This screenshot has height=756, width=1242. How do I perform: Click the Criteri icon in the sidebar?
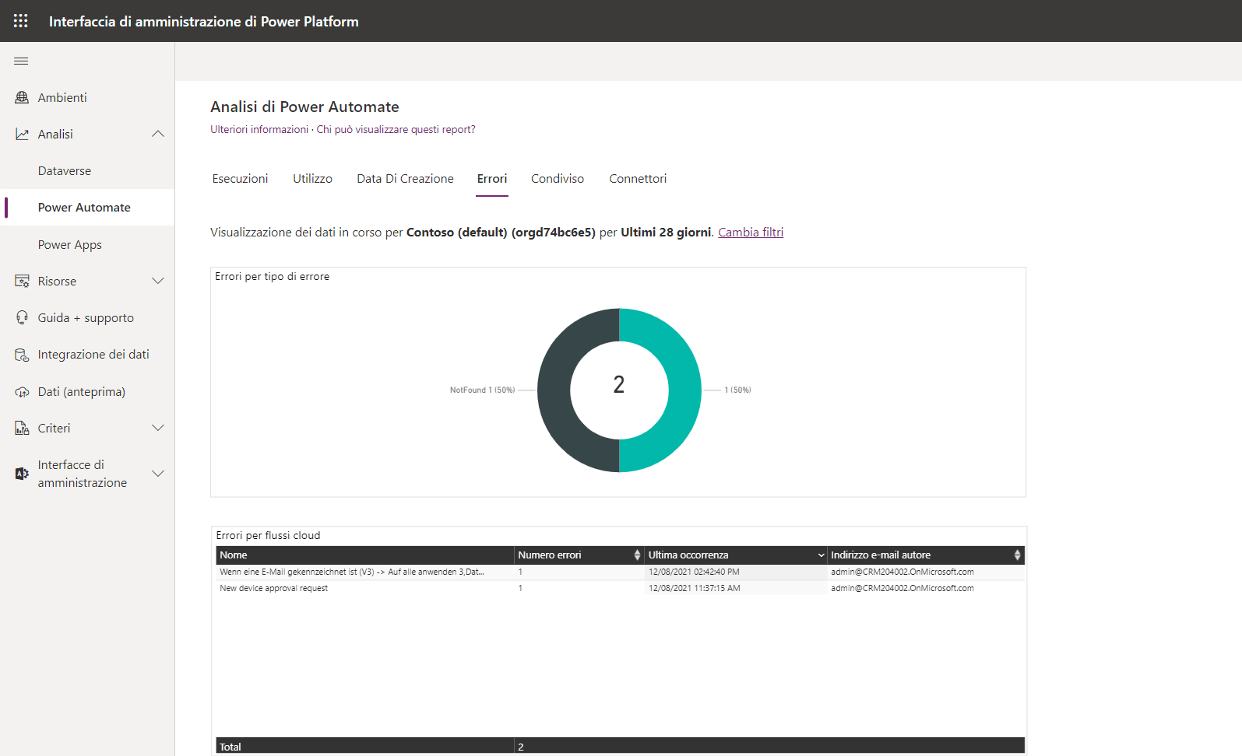pos(22,428)
